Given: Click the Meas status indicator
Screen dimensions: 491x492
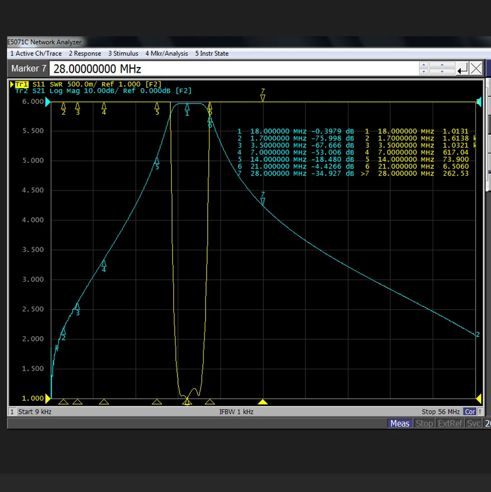Looking at the screenshot, I should click(400, 423).
